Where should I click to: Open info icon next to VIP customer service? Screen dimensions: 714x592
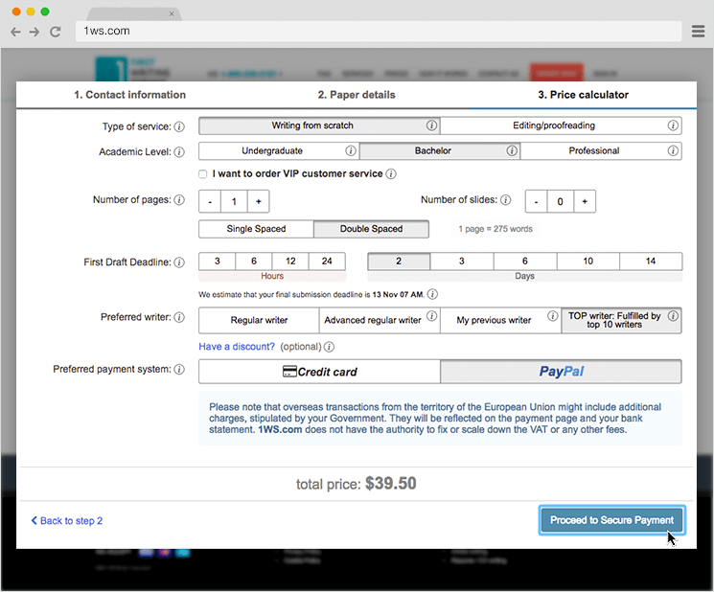point(391,174)
